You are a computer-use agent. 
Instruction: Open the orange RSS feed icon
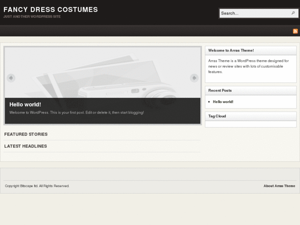(x=295, y=31)
